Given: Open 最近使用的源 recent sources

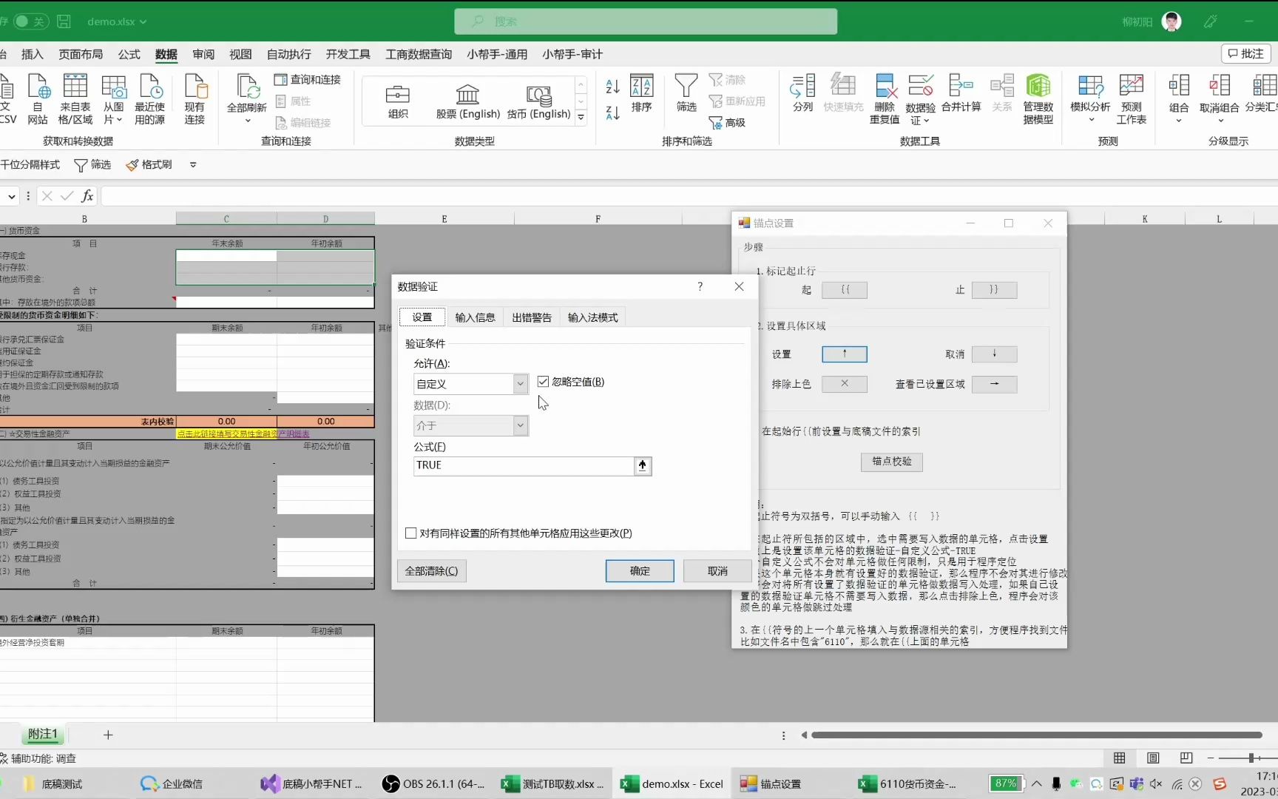Looking at the screenshot, I should (x=150, y=99).
